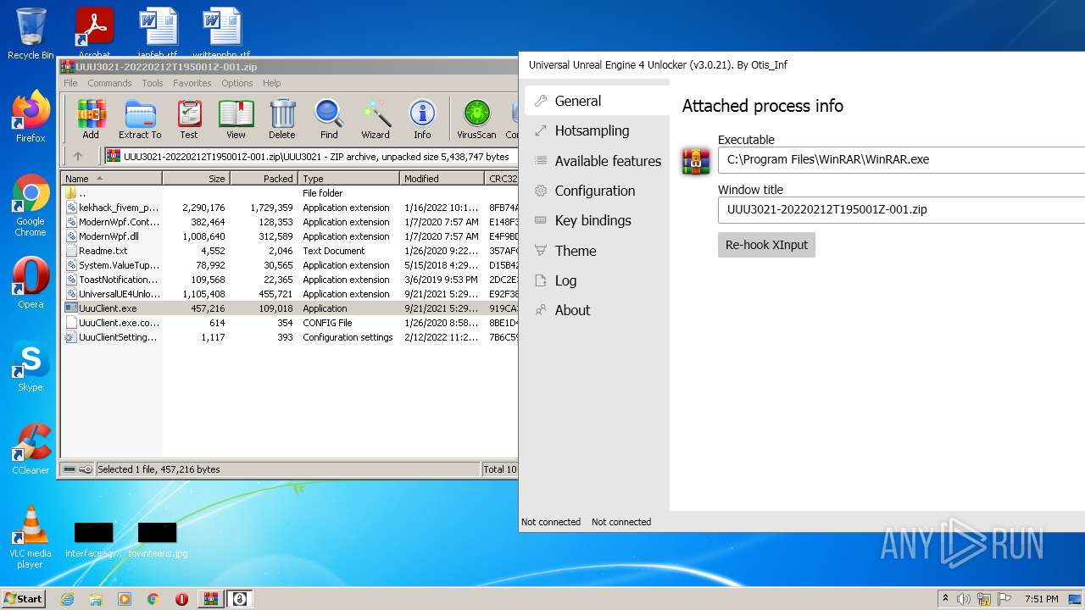This screenshot has height=610, width=1085.
Task: Click the View file icon in WinRAR
Action: (236, 119)
